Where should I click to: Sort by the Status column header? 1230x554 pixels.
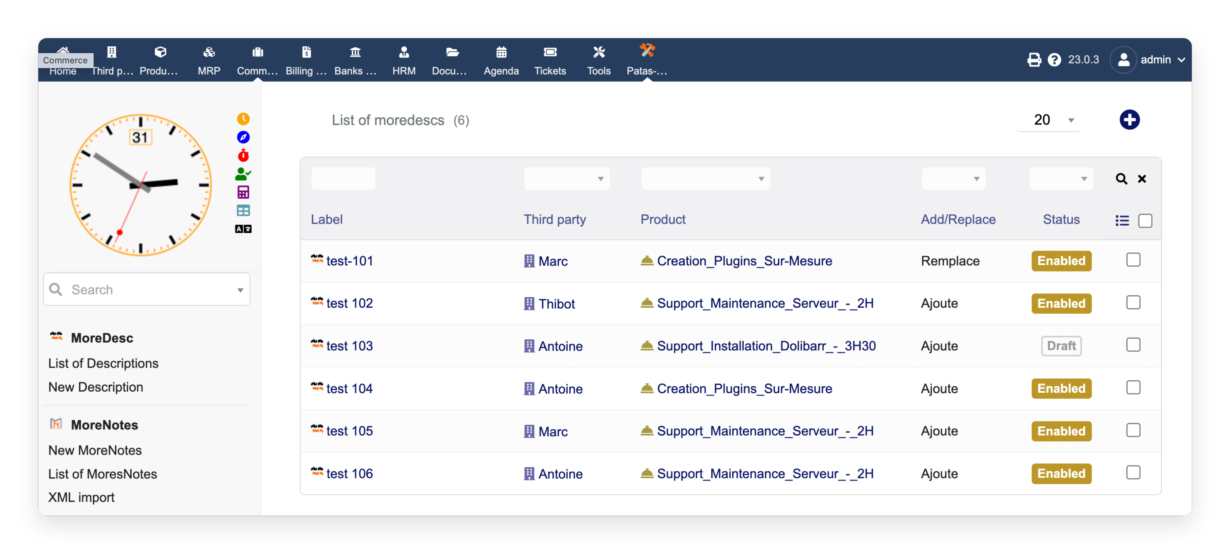(x=1061, y=219)
